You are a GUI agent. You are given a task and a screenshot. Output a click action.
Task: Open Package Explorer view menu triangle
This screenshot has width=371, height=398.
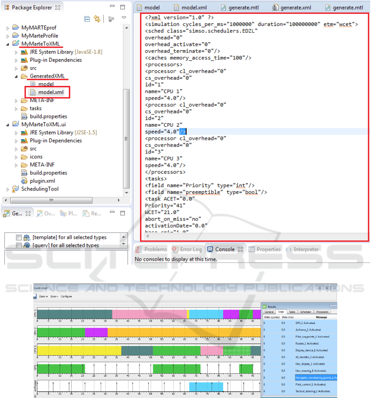[124, 19]
